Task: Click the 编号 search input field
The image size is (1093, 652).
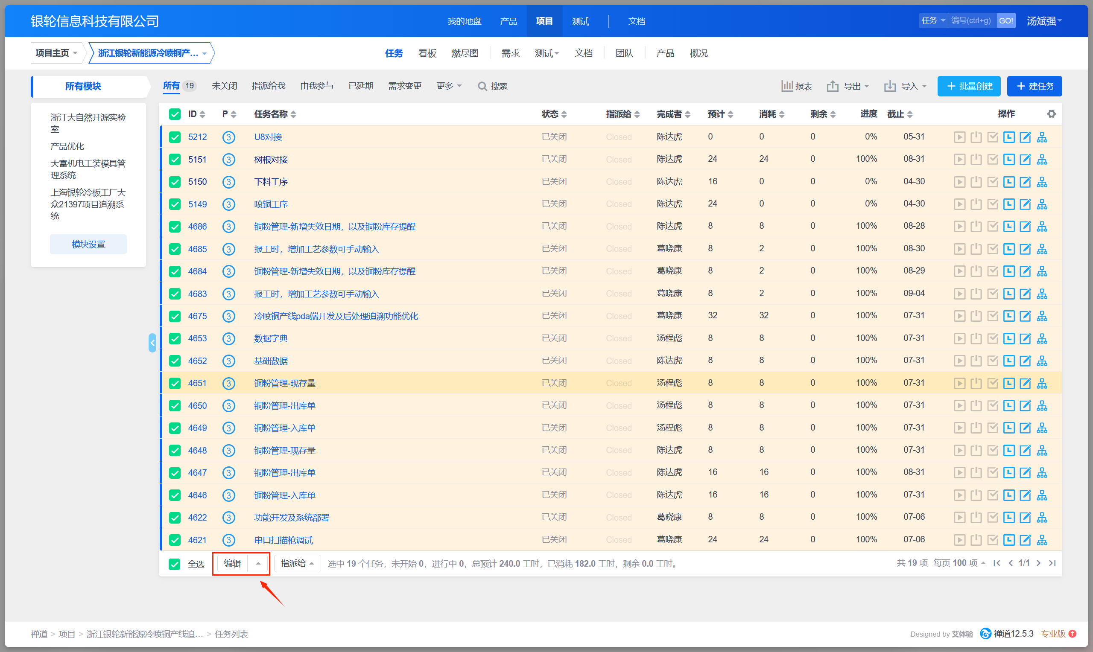Action: pyautogui.click(x=972, y=20)
